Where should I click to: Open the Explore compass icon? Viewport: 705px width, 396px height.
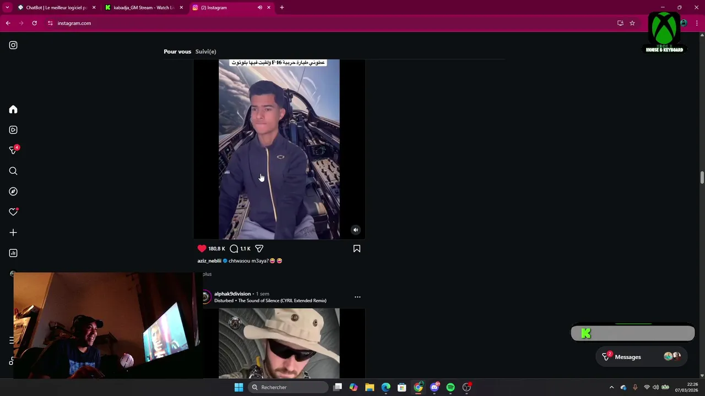pyautogui.click(x=13, y=191)
